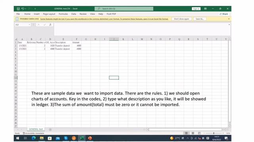Select row 5 header
This screenshot has width=254, height=142.
(16, 55)
